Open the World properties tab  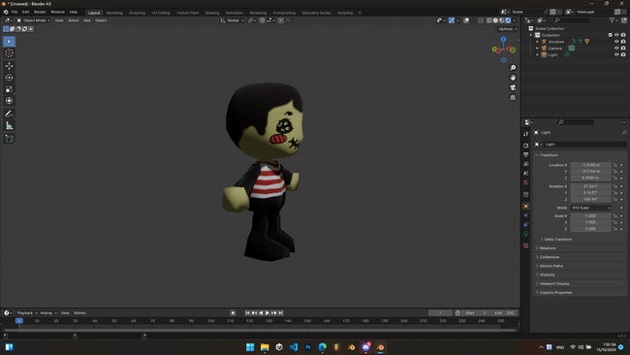[x=526, y=182]
